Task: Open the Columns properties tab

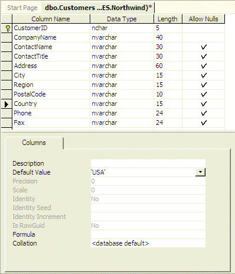Action: pos(34,143)
